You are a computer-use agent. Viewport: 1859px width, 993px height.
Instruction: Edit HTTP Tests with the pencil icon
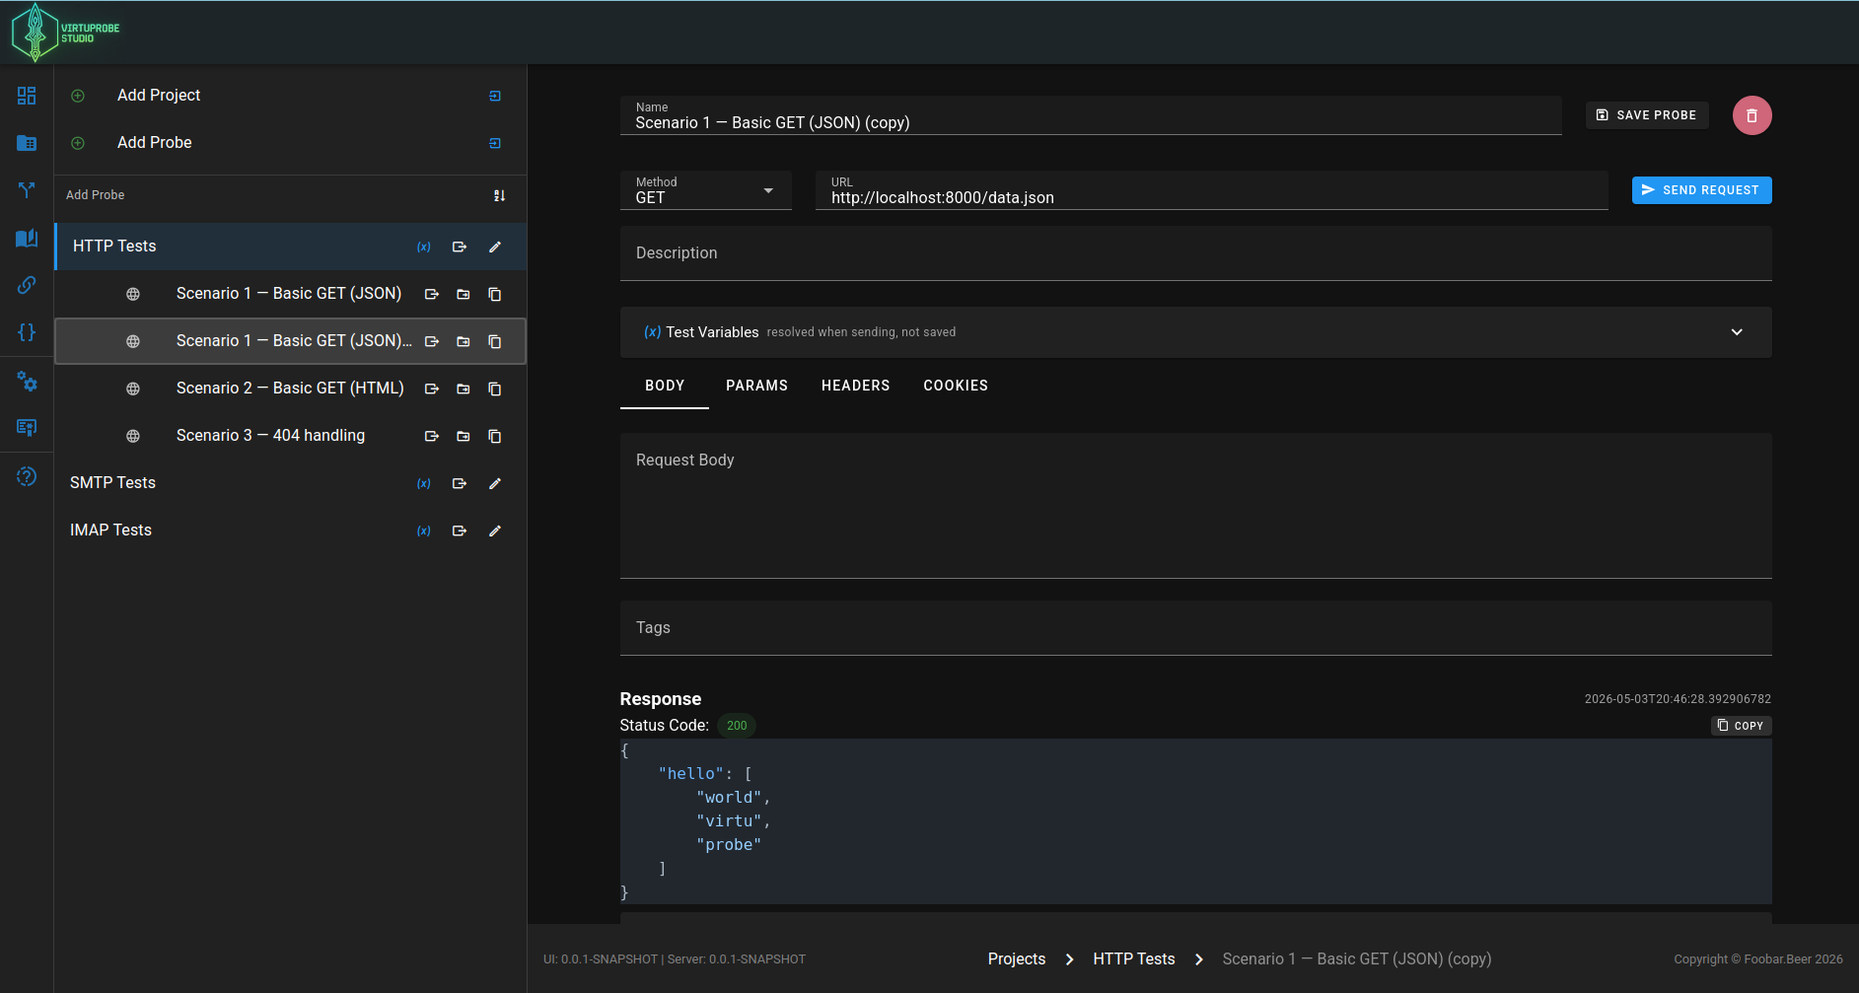[x=495, y=247]
